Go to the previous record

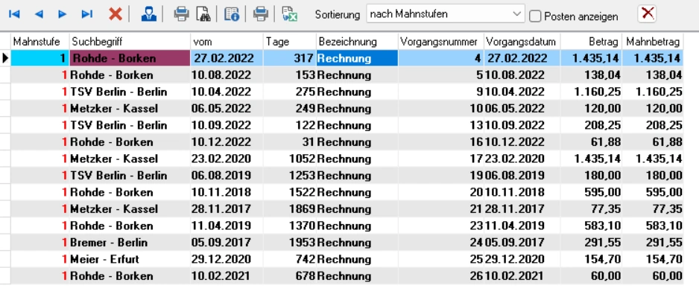pos(39,14)
